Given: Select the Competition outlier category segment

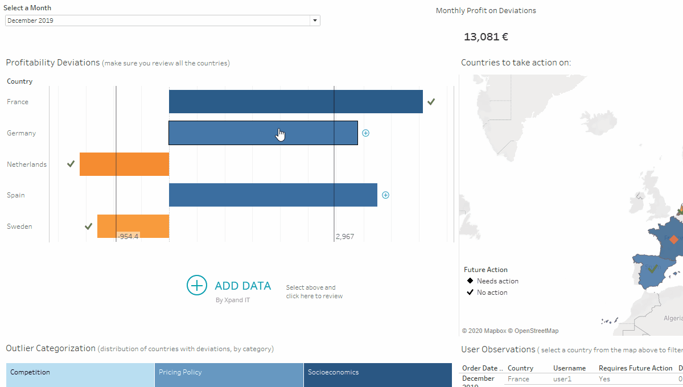Looking at the screenshot, I should (x=80, y=374).
